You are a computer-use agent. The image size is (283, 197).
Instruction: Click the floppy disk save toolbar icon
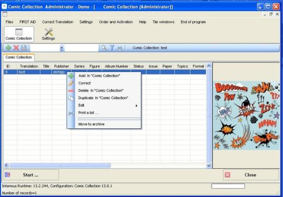click(x=24, y=48)
